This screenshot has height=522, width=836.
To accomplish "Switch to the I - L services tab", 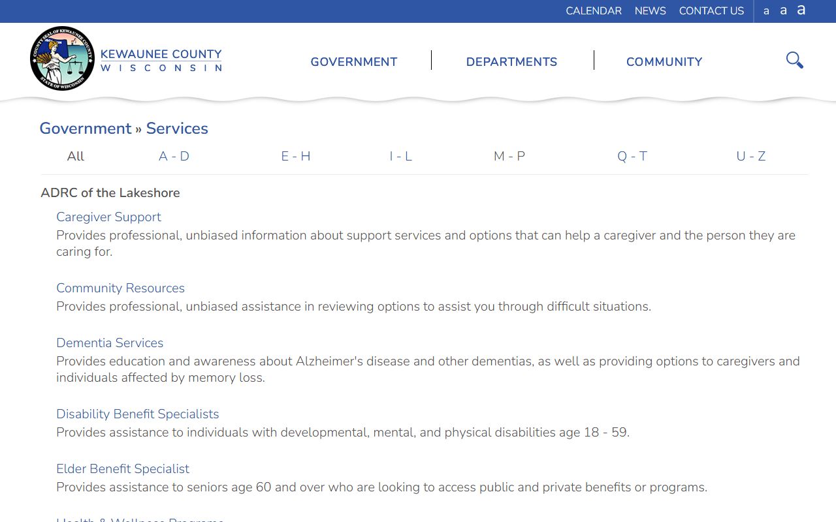I will (400, 157).
